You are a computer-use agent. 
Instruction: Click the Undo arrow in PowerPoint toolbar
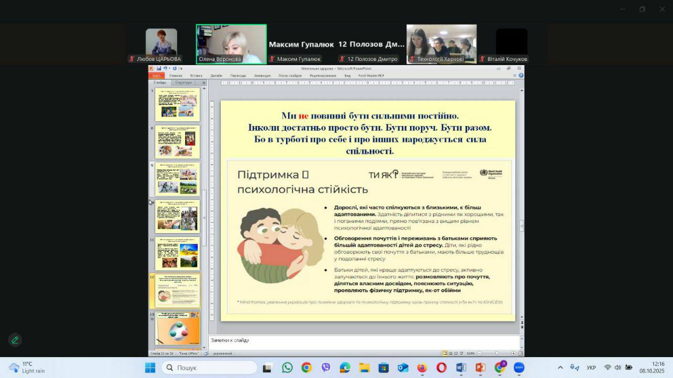pos(165,68)
